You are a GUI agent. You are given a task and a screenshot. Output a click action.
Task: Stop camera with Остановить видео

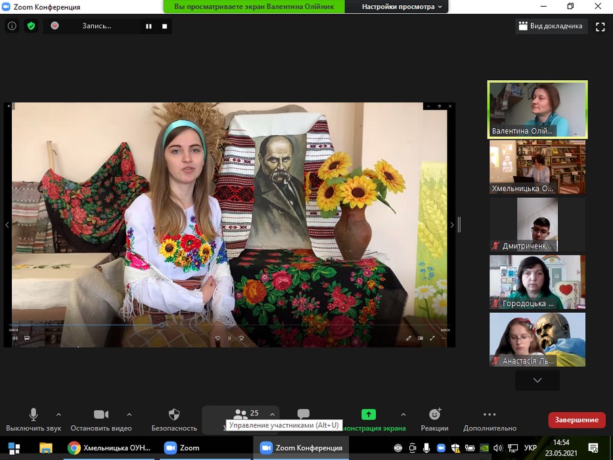[x=101, y=420]
